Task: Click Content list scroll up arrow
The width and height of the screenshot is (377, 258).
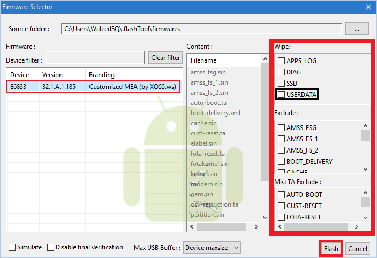Action: pos(265,59)
